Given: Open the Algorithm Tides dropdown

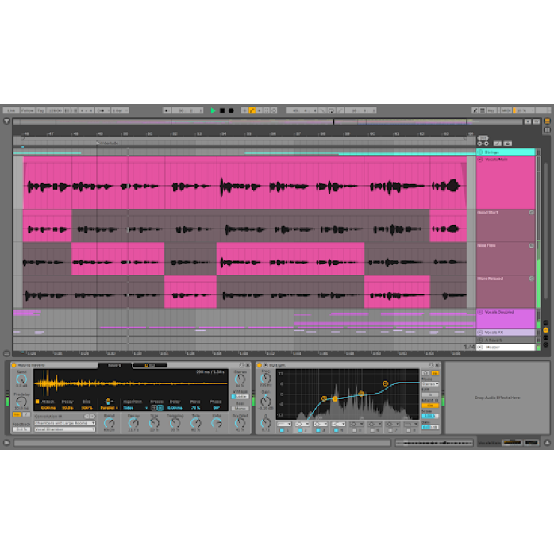Looking at the screenshot, I should click(136, 408).
